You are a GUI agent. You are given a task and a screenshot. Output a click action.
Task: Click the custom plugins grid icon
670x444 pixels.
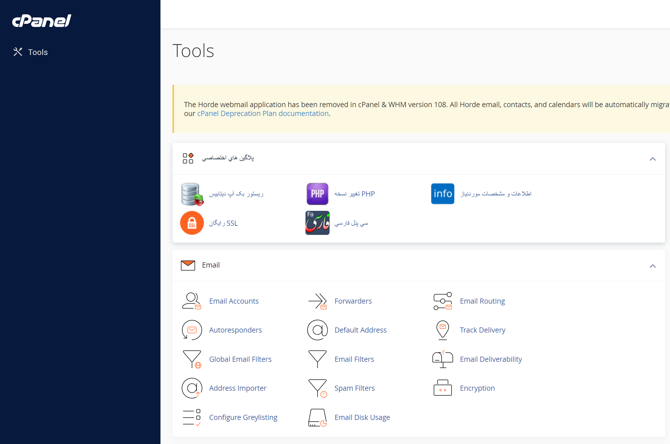(188, 158)
